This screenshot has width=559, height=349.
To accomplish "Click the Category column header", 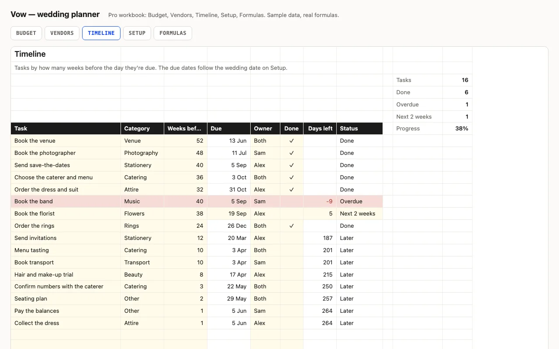I will click(x=142, y=129).
